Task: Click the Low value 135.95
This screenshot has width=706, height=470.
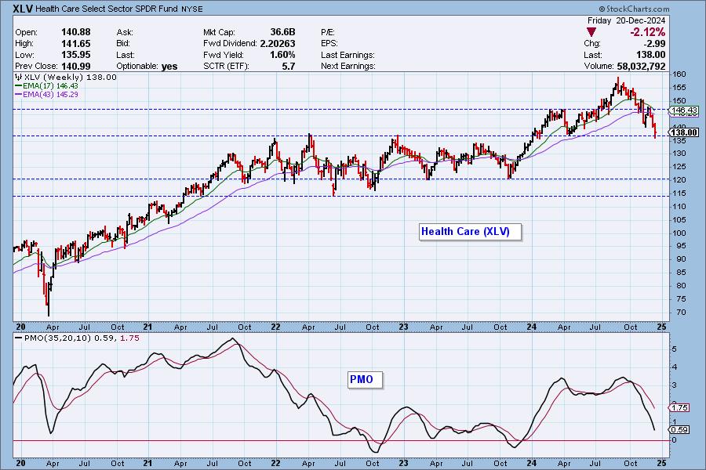Action: coord(75,54)
